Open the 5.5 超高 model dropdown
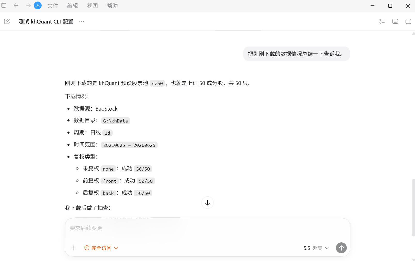 [x=316, y=248]
